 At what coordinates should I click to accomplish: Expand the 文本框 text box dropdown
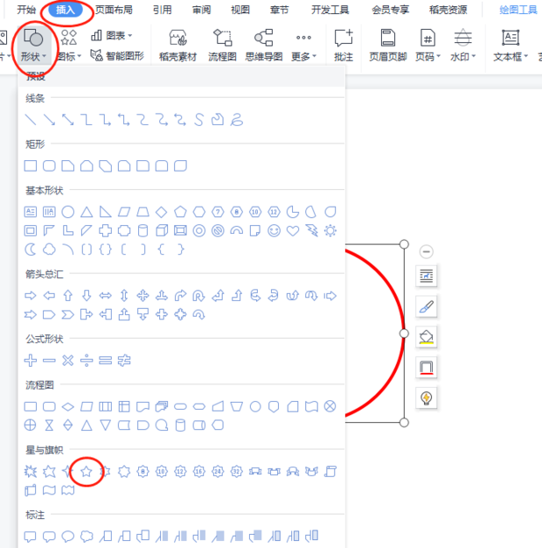pyautogui.click(x=511, y=46)
